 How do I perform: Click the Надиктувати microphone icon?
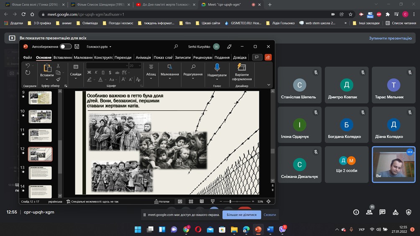point(217,67)
